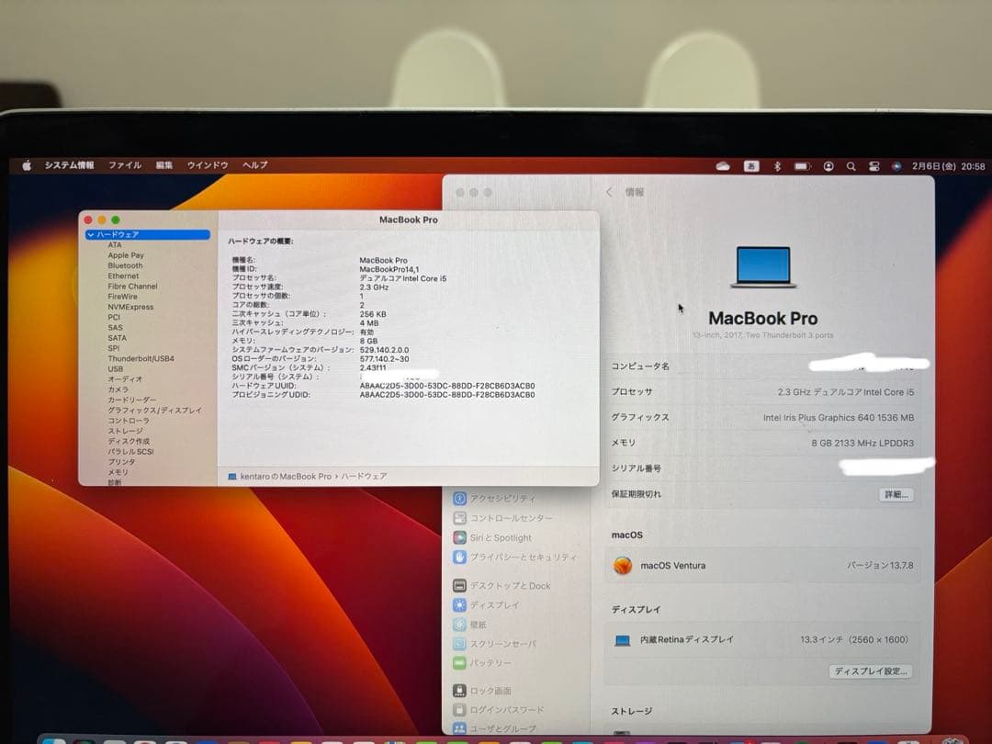
Task: Click the date and time 2月6日(金) 20:58
Action: [x=948, y=166]
